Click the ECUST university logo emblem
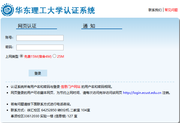The image size is (180, 123). (8, 10)
